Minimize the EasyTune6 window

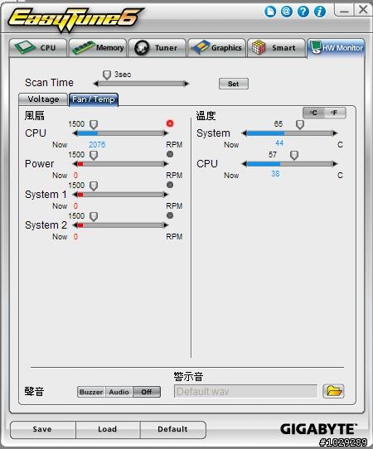tap(344, 11)
